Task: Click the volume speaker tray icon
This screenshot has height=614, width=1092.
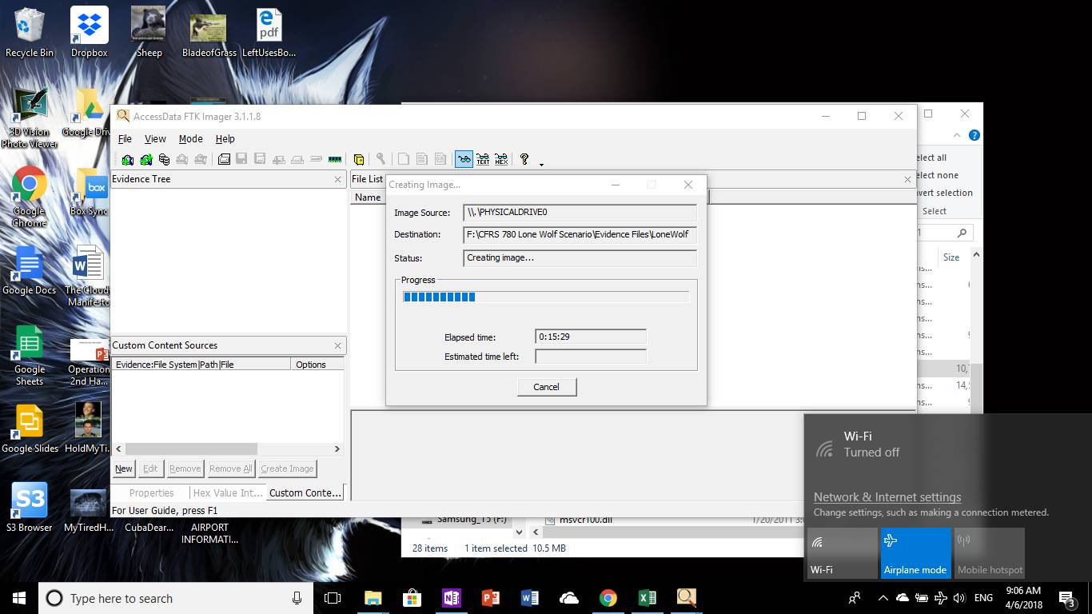Action: point(959,598)
